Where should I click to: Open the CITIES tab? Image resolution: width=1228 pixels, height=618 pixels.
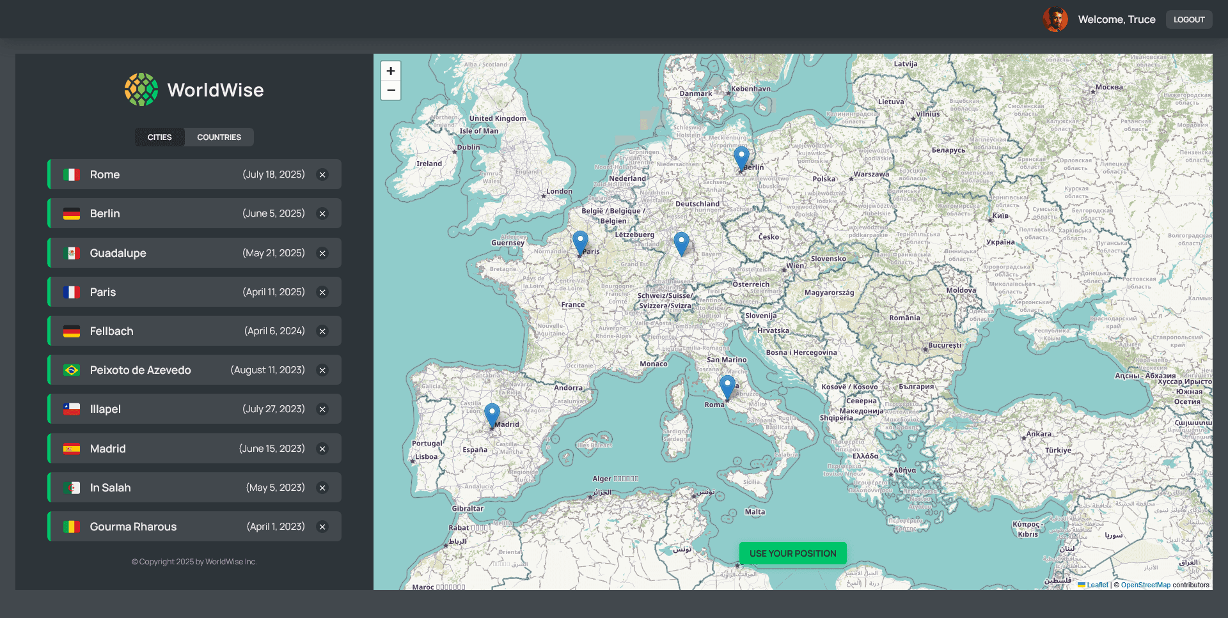tap(159, 137)
